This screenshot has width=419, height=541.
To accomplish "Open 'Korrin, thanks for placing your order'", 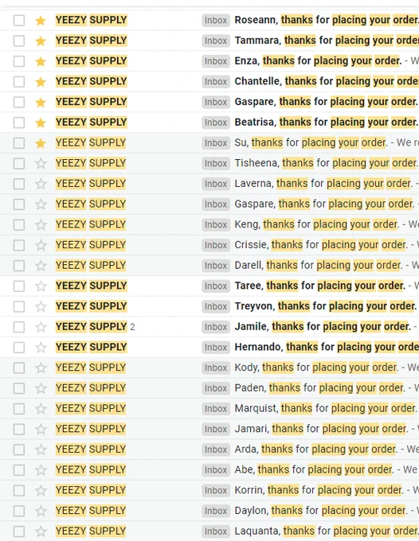I will pyautogui.click(x=319, y=490).
